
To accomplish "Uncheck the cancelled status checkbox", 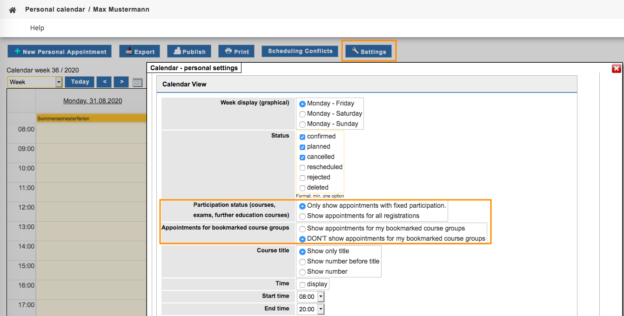I will coord(302,158).
